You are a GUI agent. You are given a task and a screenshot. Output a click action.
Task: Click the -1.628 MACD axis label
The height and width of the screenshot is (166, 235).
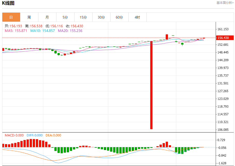[x=222, y=163]
